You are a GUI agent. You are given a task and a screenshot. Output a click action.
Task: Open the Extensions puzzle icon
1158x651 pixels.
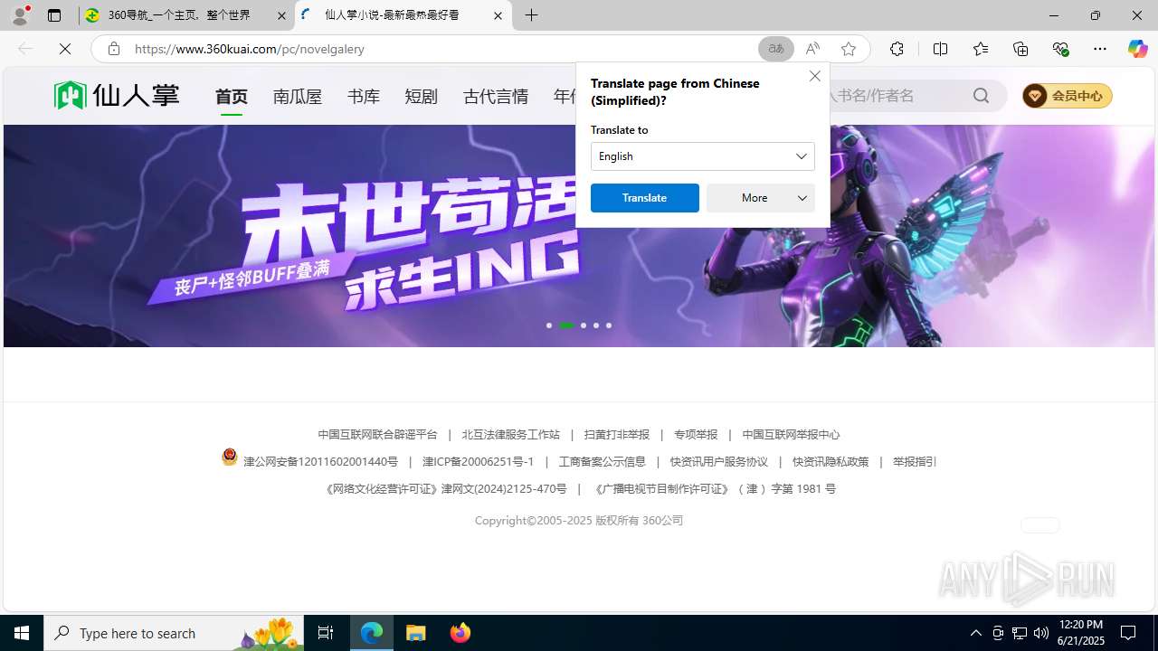(x=897, y=49)
